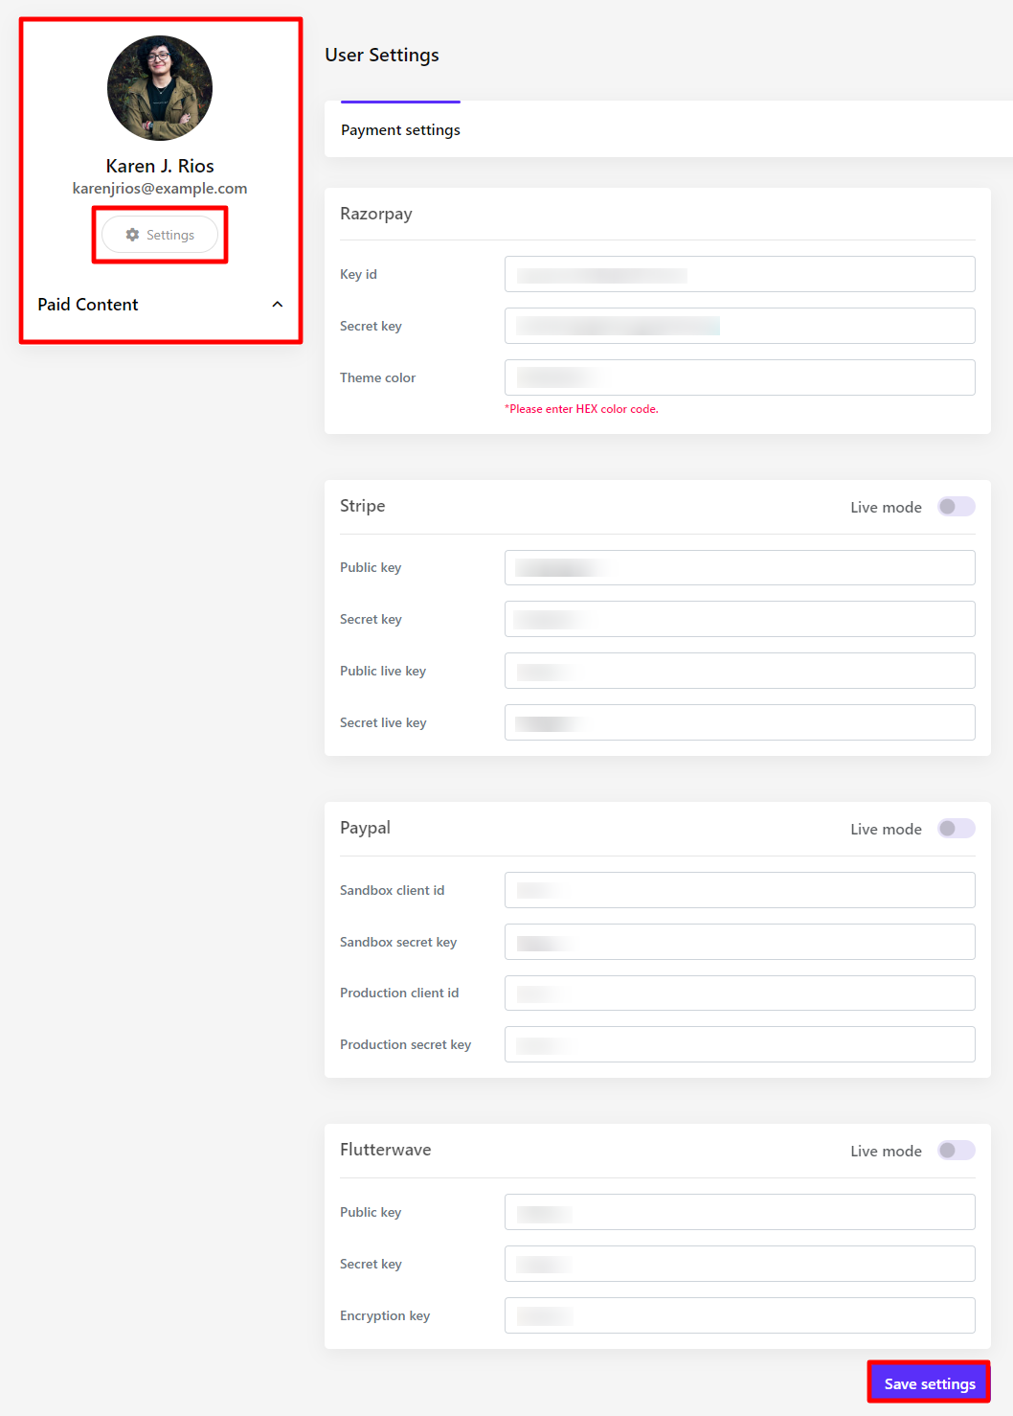Select the Razorpay Theme color field

coord(739,377)
